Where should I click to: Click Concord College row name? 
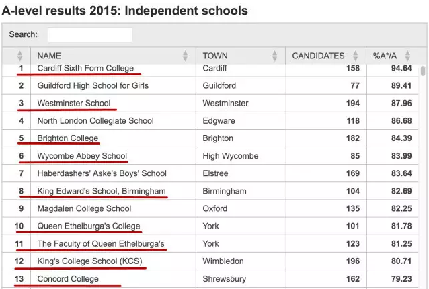point(68,279)
